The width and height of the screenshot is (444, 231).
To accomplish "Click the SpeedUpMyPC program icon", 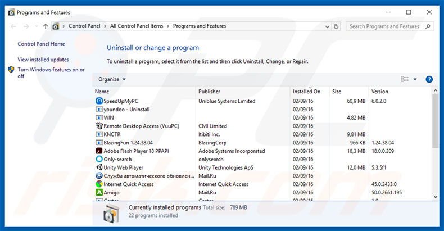I will [x=99, y=101].
